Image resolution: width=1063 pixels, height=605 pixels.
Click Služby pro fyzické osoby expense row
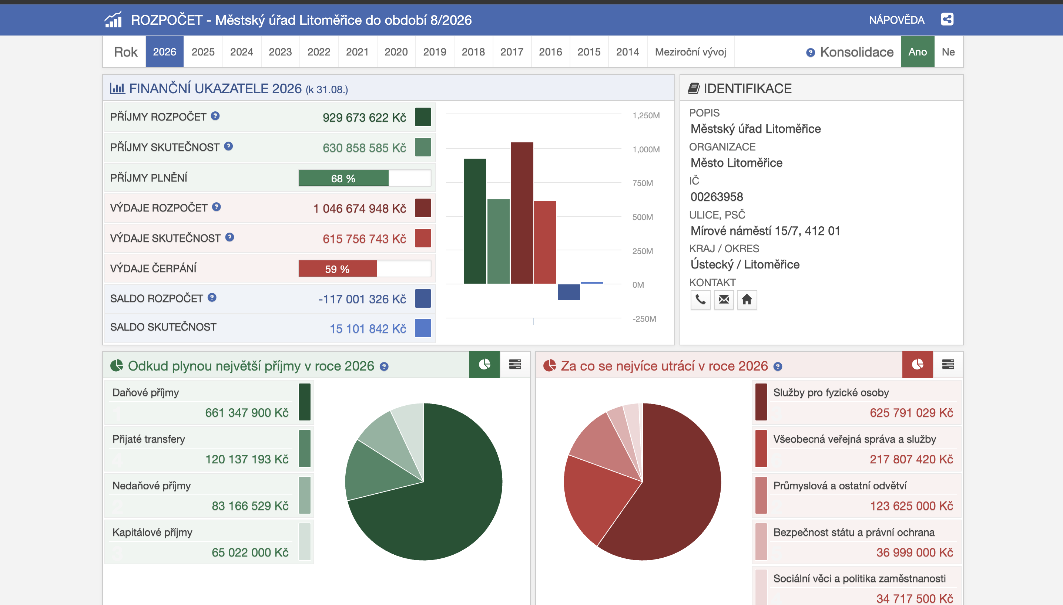click(x=858, y=402)
